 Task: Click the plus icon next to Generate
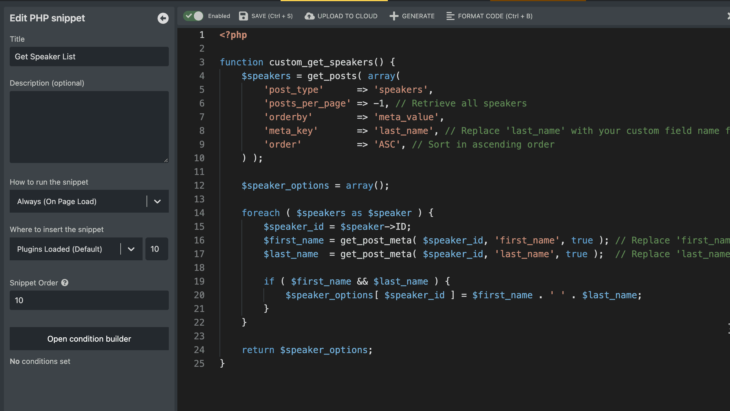tap(394, 16)
